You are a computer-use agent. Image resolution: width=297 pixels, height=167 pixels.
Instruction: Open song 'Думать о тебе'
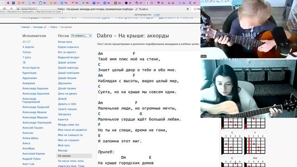[67, 104]
